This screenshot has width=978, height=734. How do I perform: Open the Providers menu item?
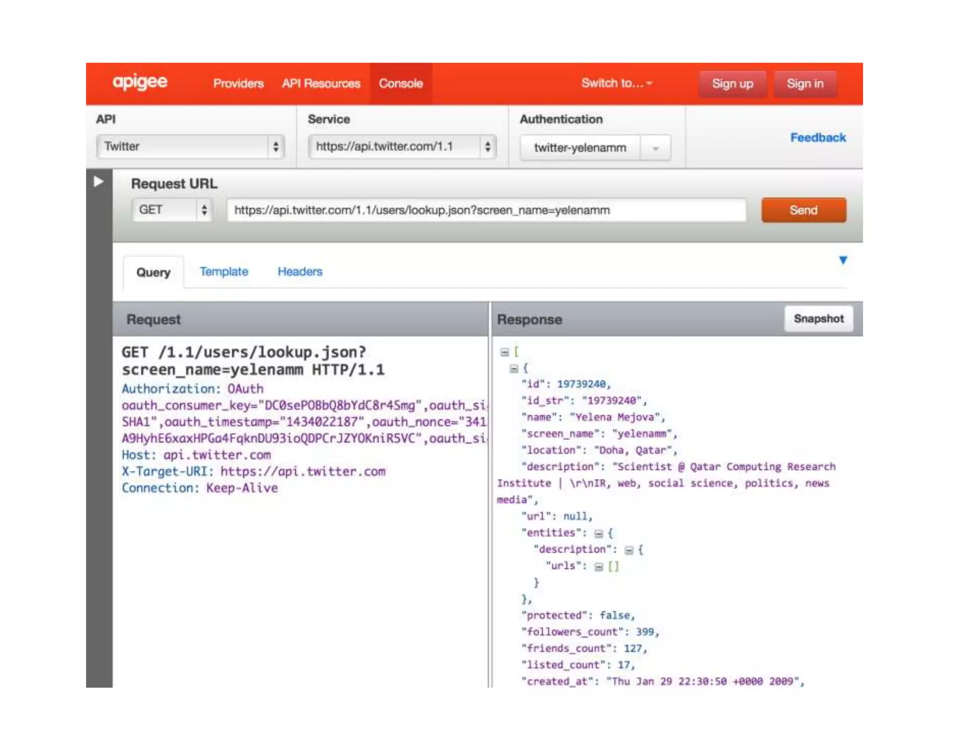[238, 84]
